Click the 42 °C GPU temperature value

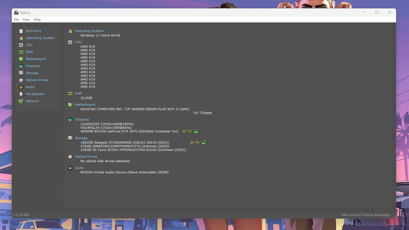point(187,131)
